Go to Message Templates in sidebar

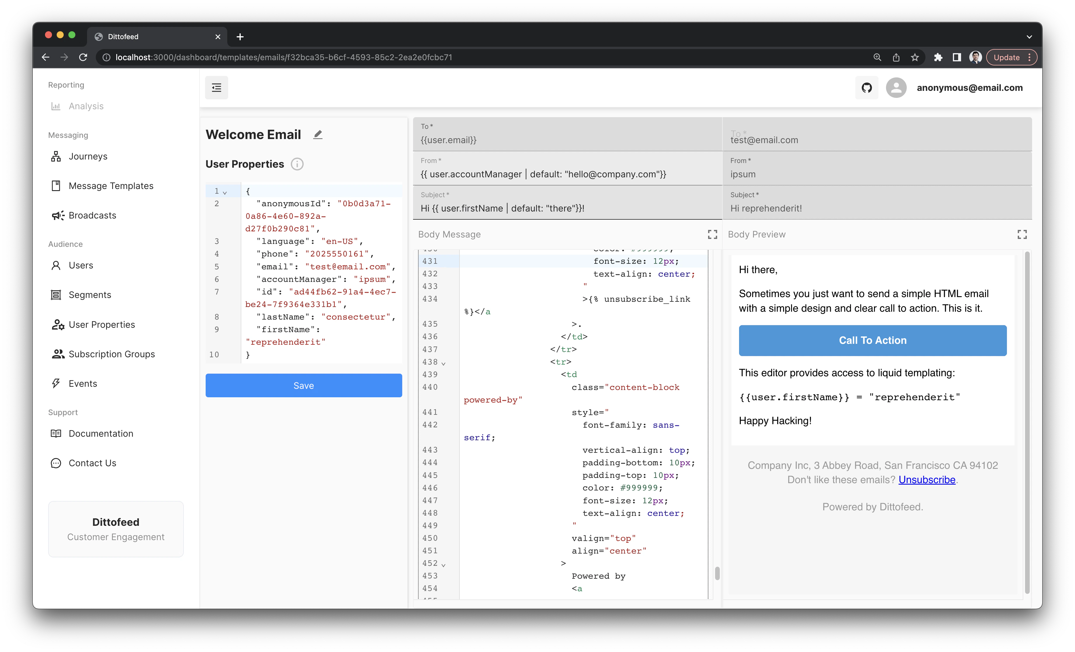pyautogui.click(x=111, y=186)
